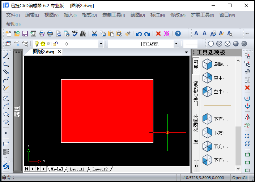
Task: Expand more tools chevron in left toolbar
Action: tap(6, 157)
